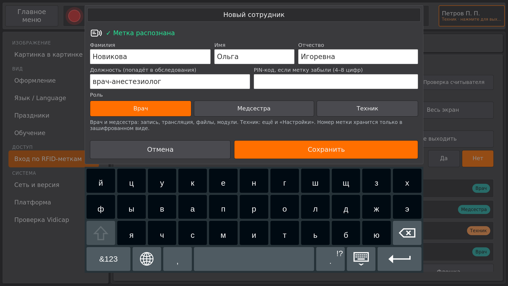Open Картинка в картинке settings

coord(48,55)
